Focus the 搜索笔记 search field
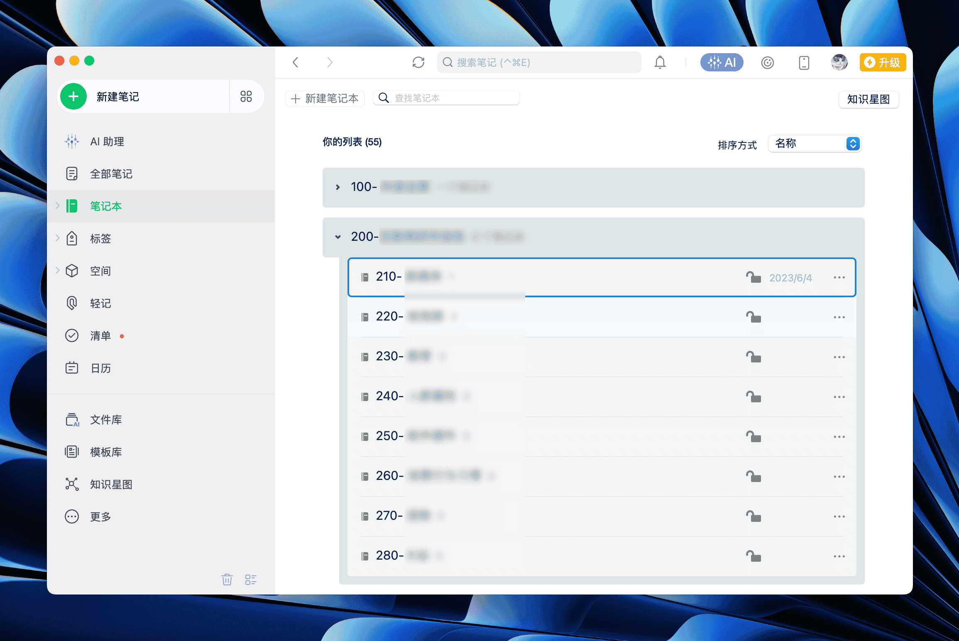Viewport: 959px width, 641px height. coord(539,62)
